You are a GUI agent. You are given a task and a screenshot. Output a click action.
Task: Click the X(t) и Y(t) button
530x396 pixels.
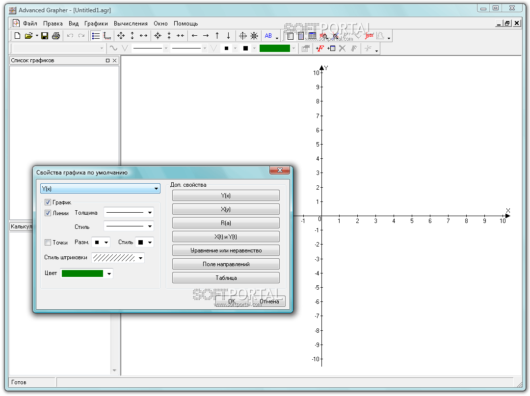(226, 237)
